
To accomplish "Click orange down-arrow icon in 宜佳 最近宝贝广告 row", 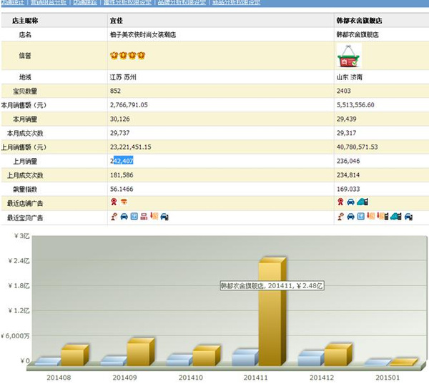I will click(x=154, y=216).
